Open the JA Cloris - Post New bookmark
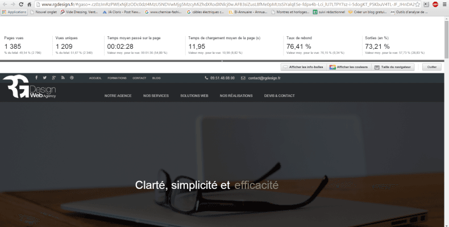Image resolution: width=449 pixels, height=227 pixels. coord(122,12)
